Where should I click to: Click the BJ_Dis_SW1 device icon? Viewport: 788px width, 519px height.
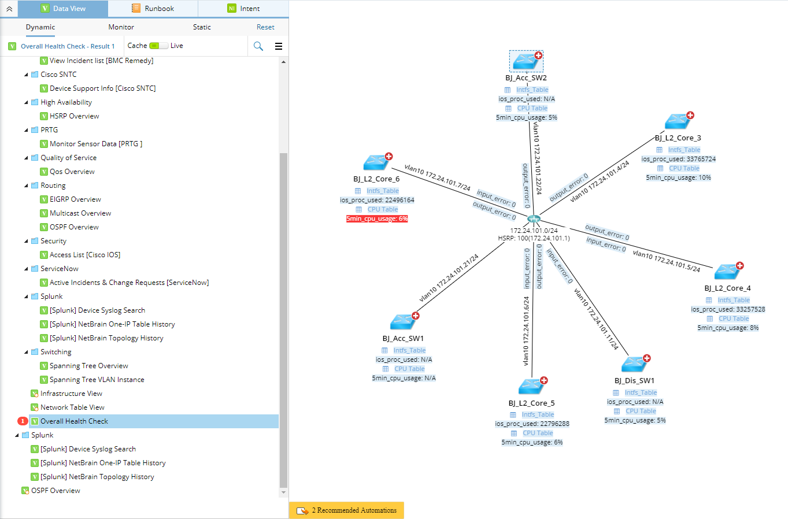tap(635, 364)
